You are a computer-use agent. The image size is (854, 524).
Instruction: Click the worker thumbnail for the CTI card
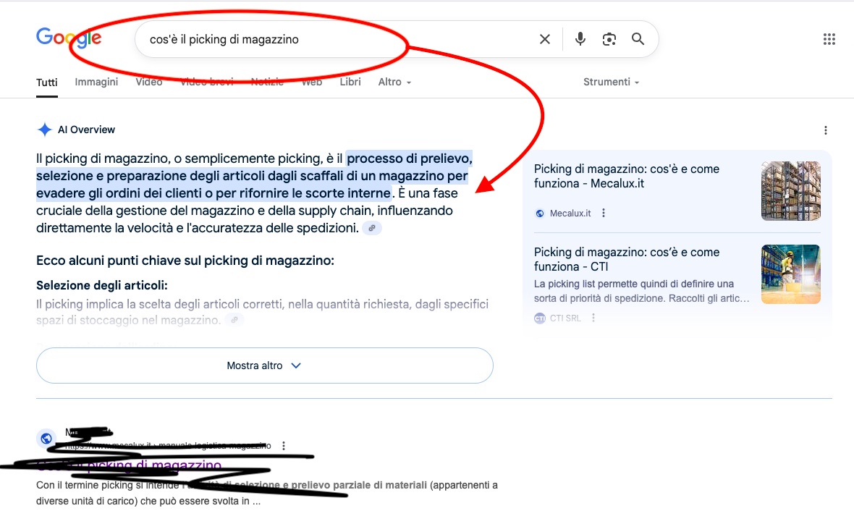[791, 274]
